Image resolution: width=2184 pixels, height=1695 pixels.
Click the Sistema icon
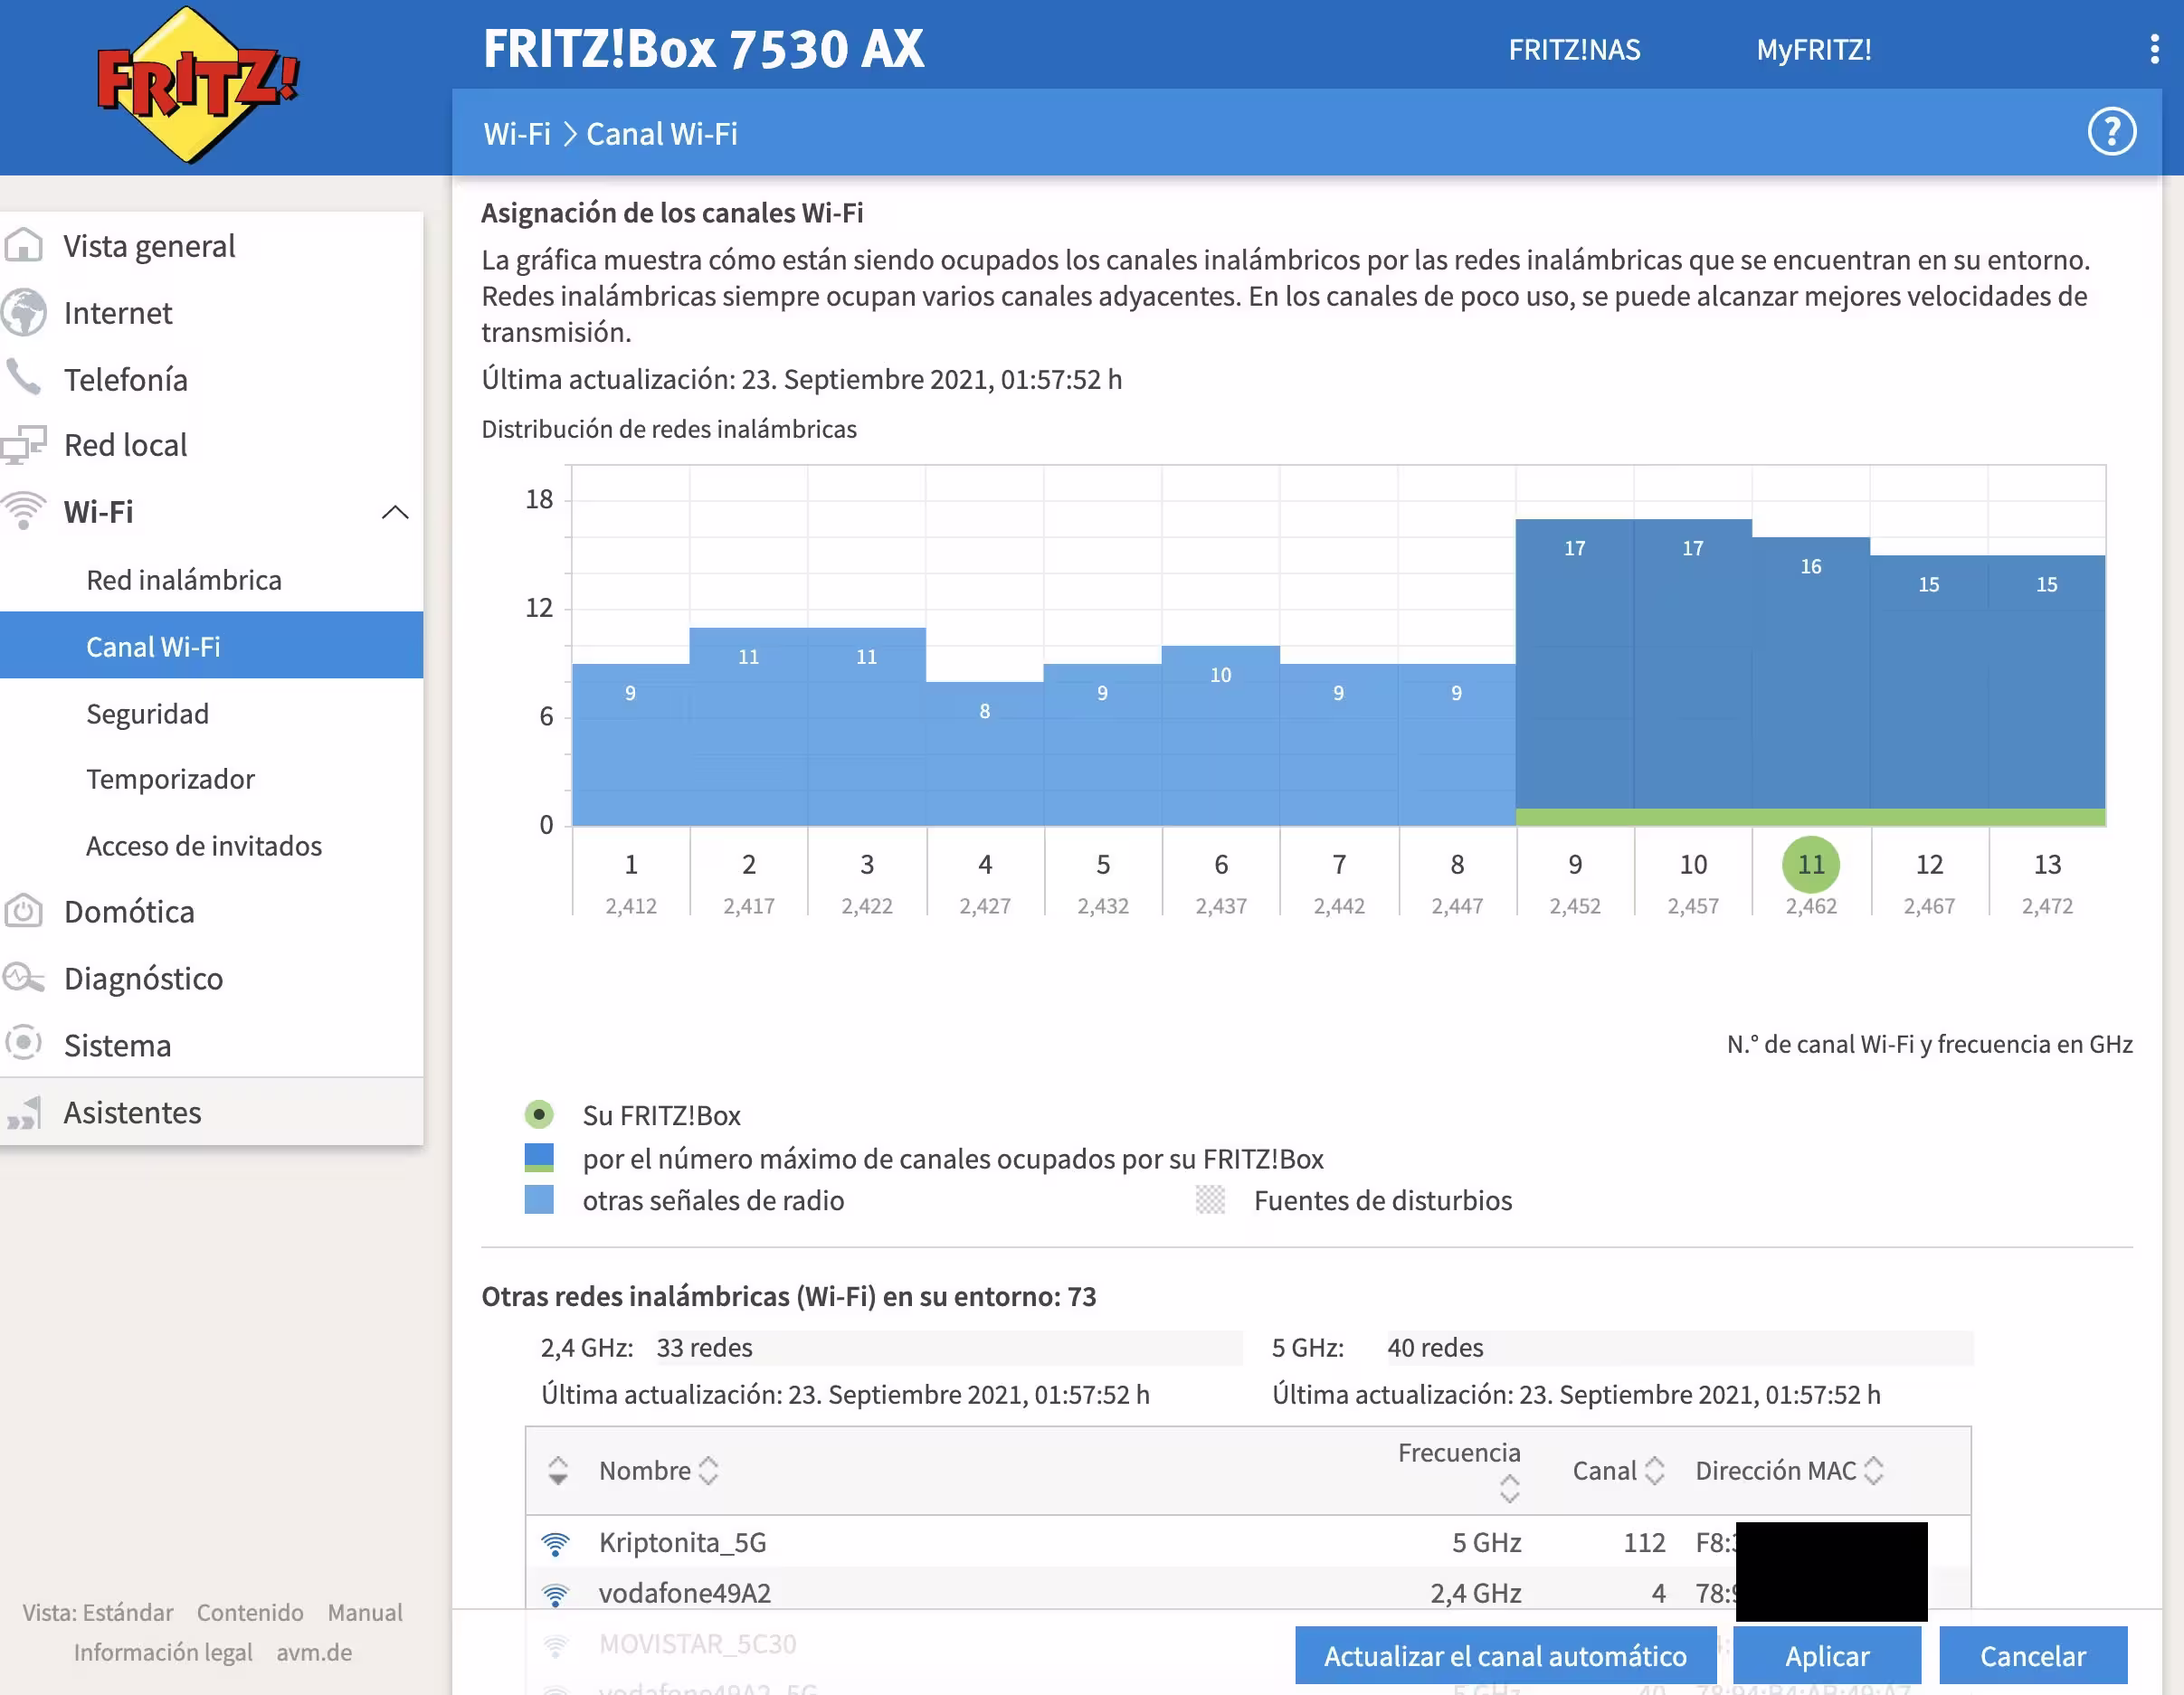point(24,1044)
